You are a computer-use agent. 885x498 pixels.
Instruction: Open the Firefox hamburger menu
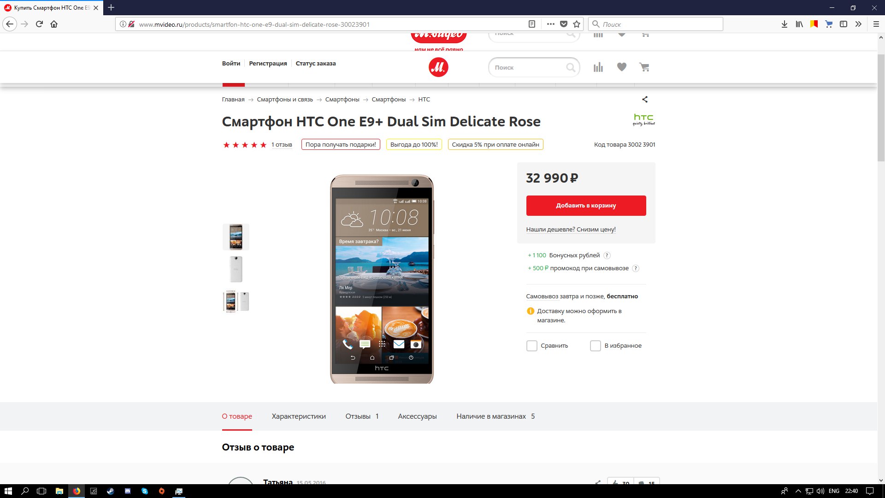876,24
